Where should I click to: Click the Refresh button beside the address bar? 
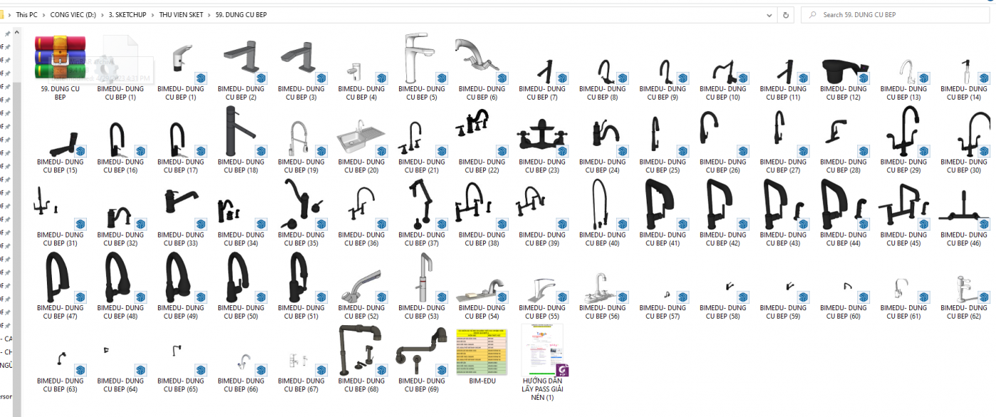pyautogui.click(x=785, y=14)
